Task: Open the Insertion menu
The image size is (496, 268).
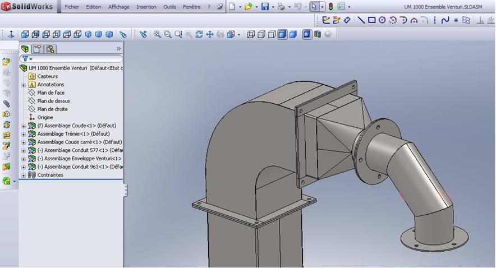Action: (x=146, y=7)
